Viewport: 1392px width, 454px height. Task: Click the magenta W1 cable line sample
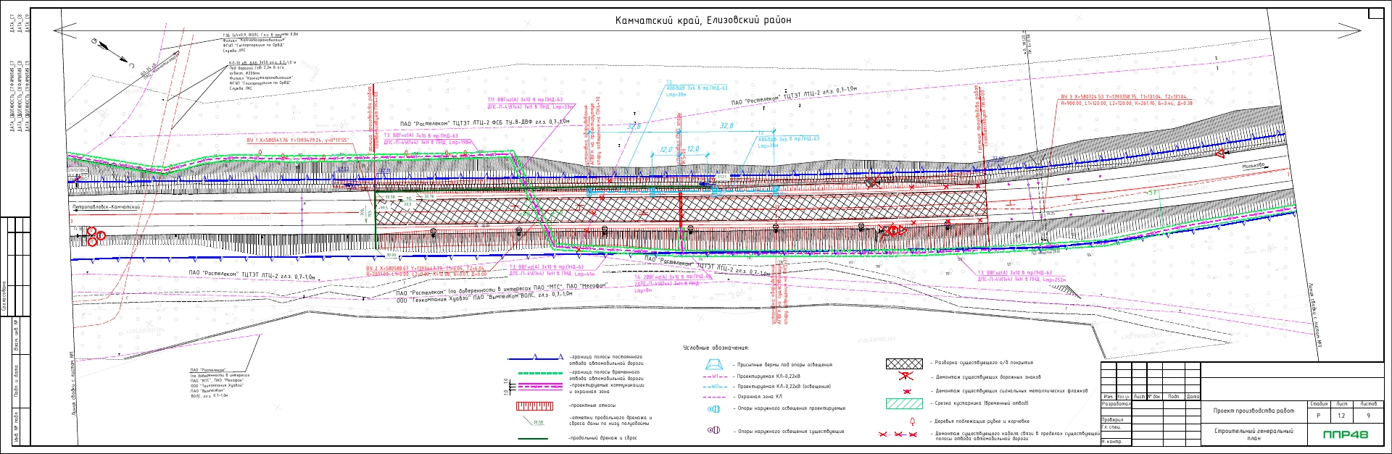[714, 377]
